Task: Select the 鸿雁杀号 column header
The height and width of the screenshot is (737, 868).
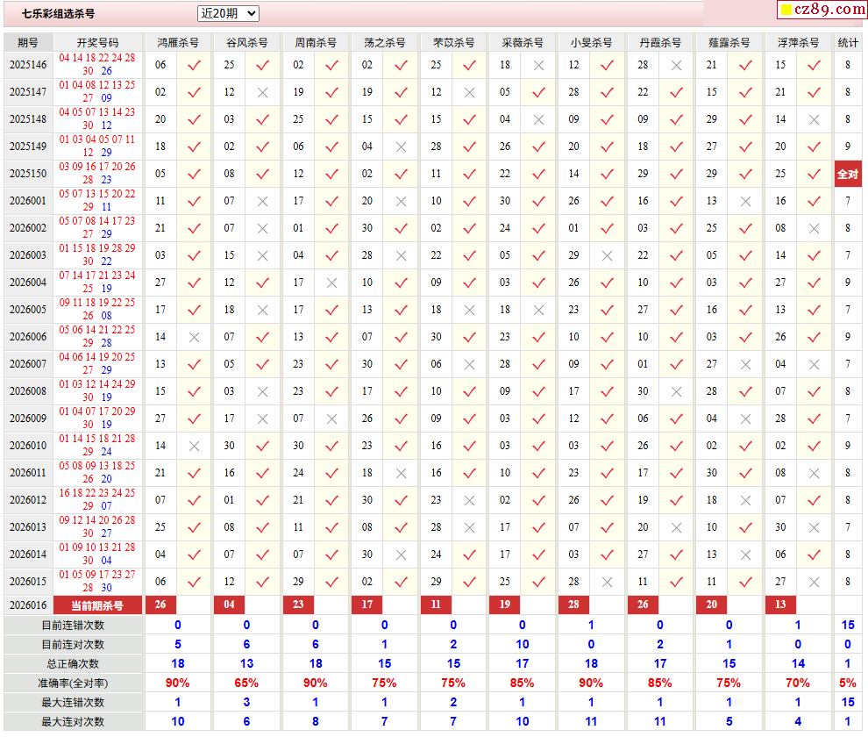Action: tap(177, 42)
